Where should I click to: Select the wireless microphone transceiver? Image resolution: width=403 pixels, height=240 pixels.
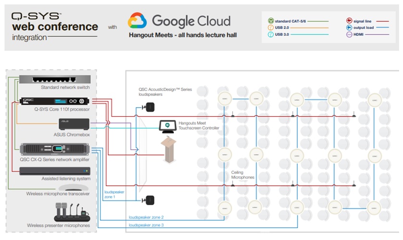[74, 188]
